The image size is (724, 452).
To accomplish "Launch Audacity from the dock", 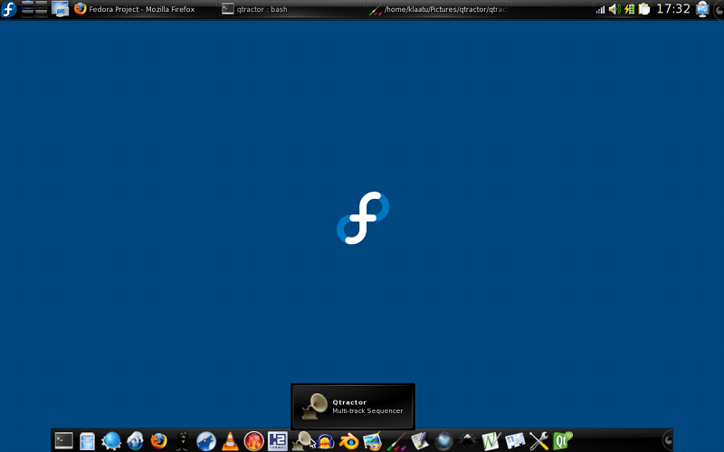I will tap(326, 440).
